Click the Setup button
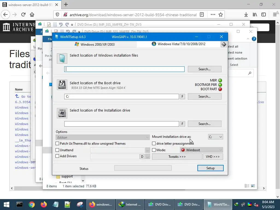 [x=210, y=168]
